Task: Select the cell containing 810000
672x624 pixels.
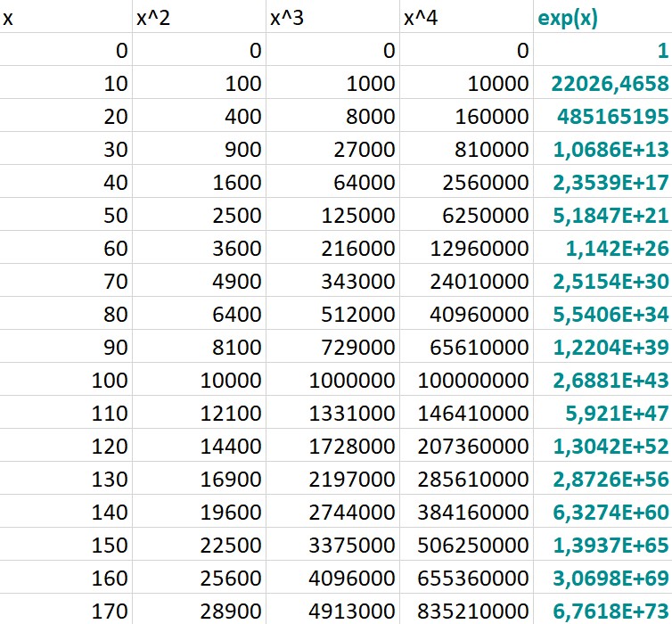Action: 467,149
